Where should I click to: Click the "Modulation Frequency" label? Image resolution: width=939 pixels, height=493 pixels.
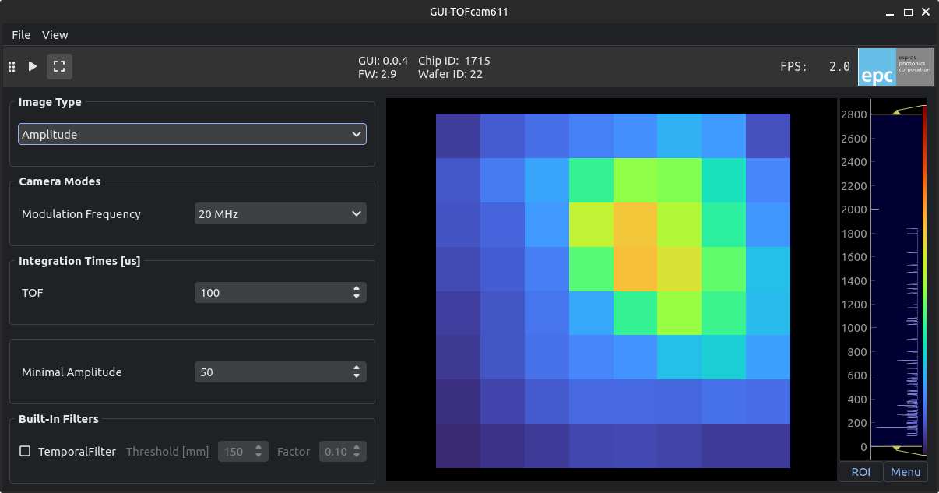[x=81, y=214]
